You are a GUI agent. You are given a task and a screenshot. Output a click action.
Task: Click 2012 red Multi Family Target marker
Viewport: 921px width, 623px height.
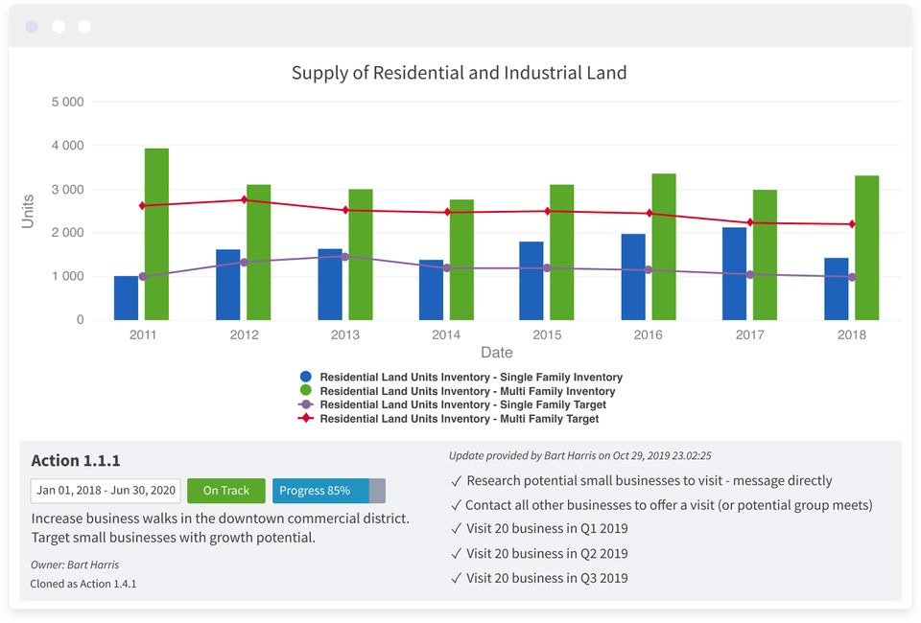[x=244, y=200]
